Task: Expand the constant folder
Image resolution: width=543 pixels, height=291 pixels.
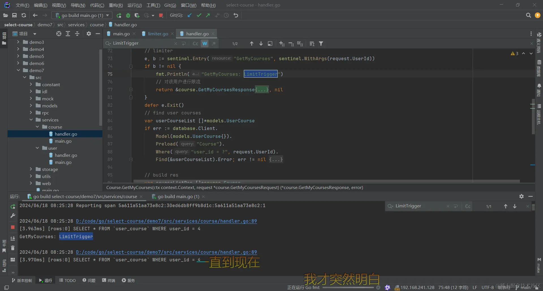Action: pyautogui.click(x=31, y=84)
